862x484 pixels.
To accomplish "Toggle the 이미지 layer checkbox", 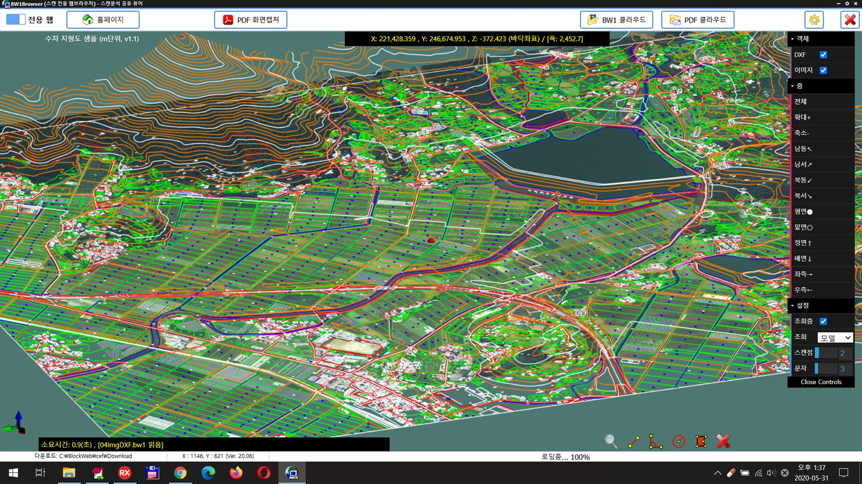I will click(x=823, y=70).
